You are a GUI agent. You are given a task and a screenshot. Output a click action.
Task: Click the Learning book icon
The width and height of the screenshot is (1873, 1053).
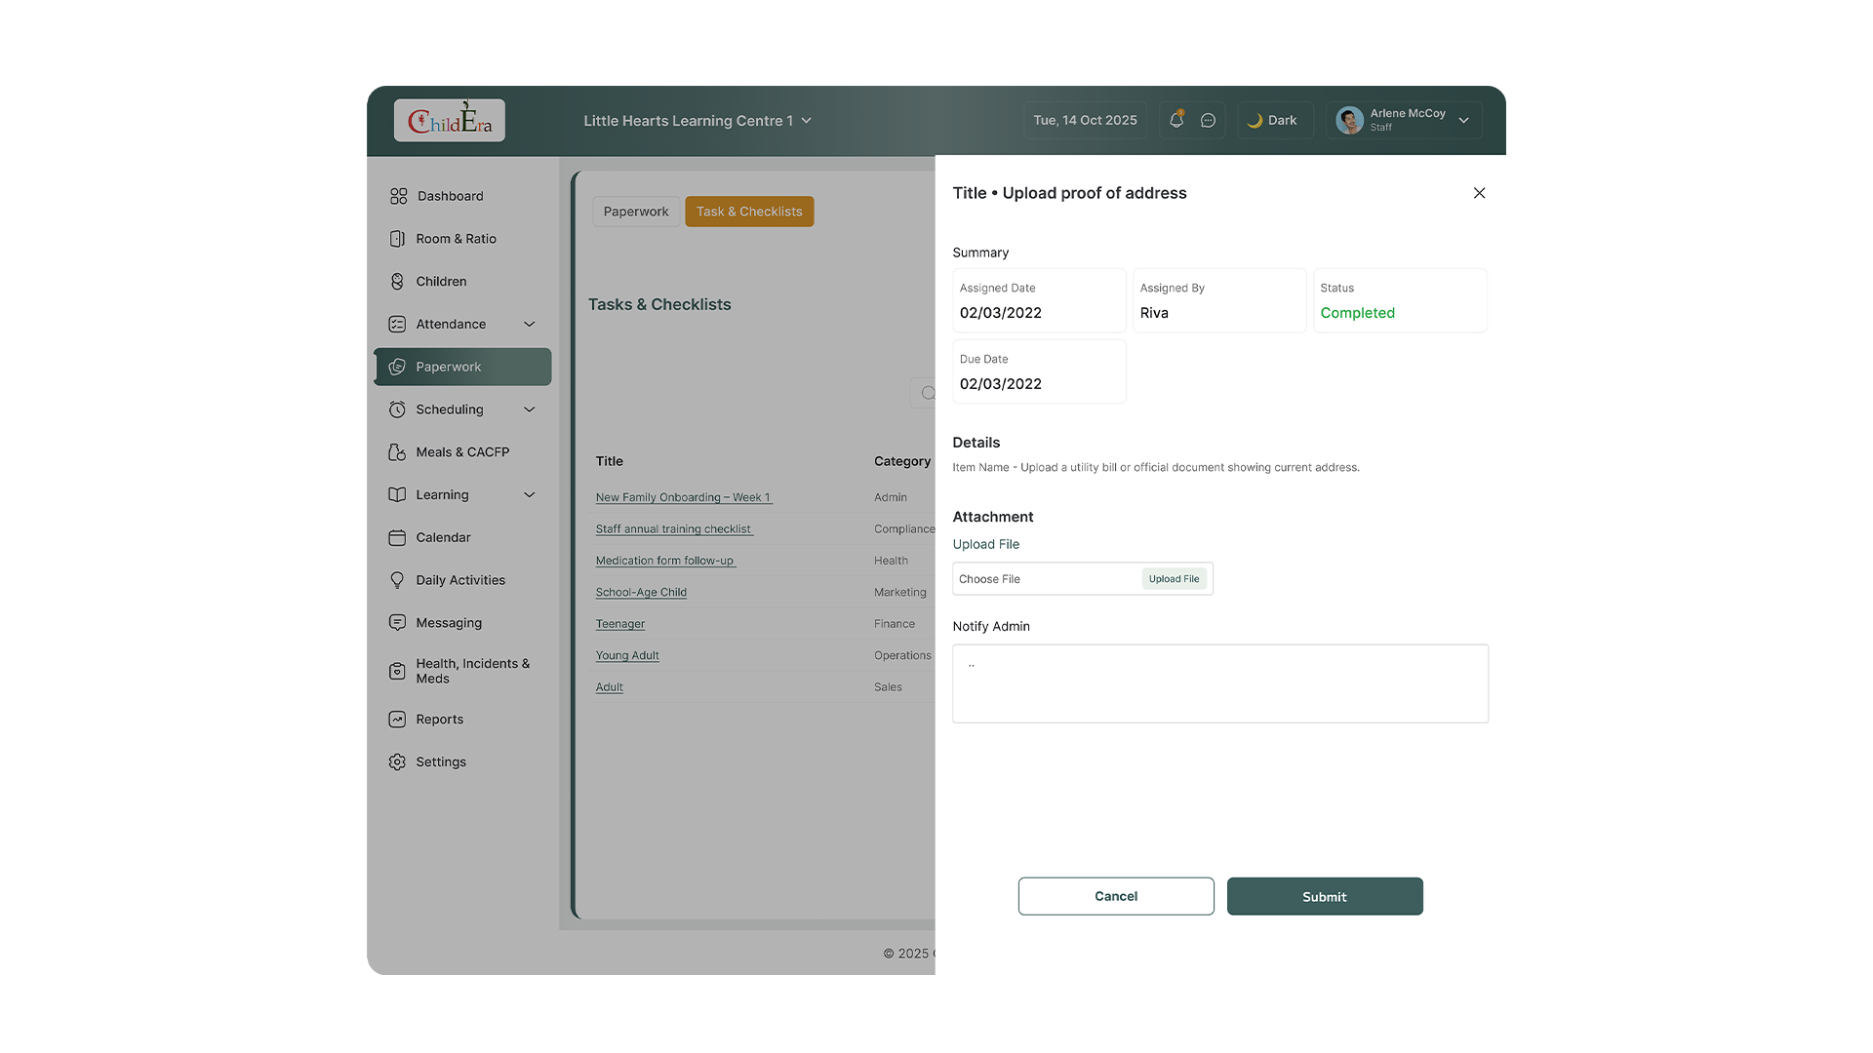pyautogui.click(x=397, y=495)
